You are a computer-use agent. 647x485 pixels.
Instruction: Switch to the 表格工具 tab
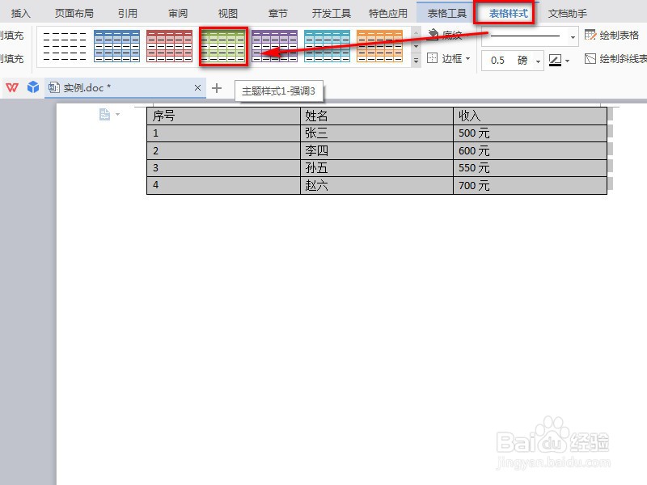pos(446,12)
